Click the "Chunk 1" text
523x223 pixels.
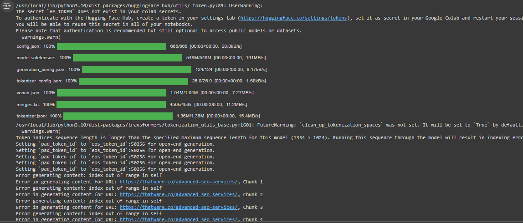[253, 182]
